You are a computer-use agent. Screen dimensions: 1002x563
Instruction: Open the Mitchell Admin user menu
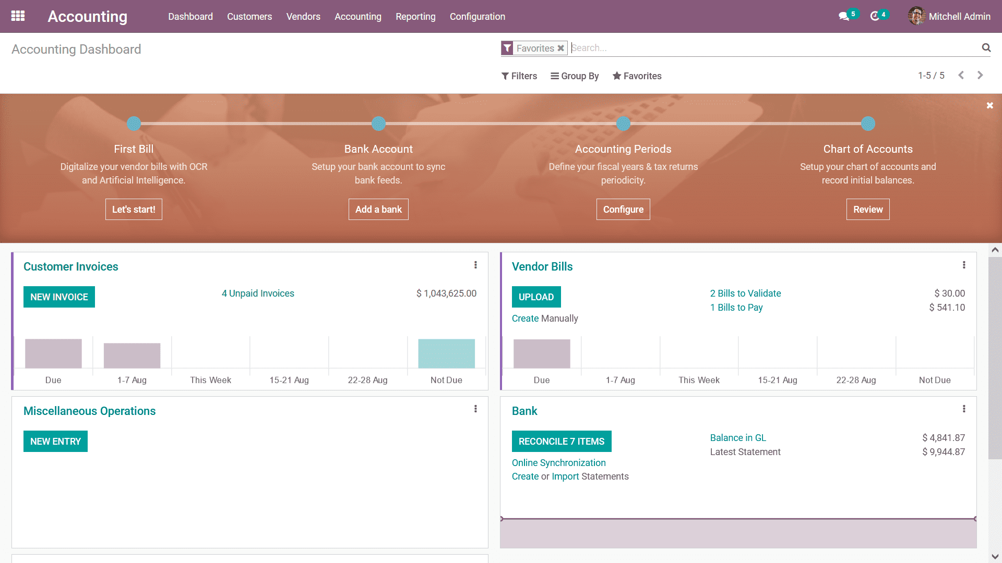point(949,17)
